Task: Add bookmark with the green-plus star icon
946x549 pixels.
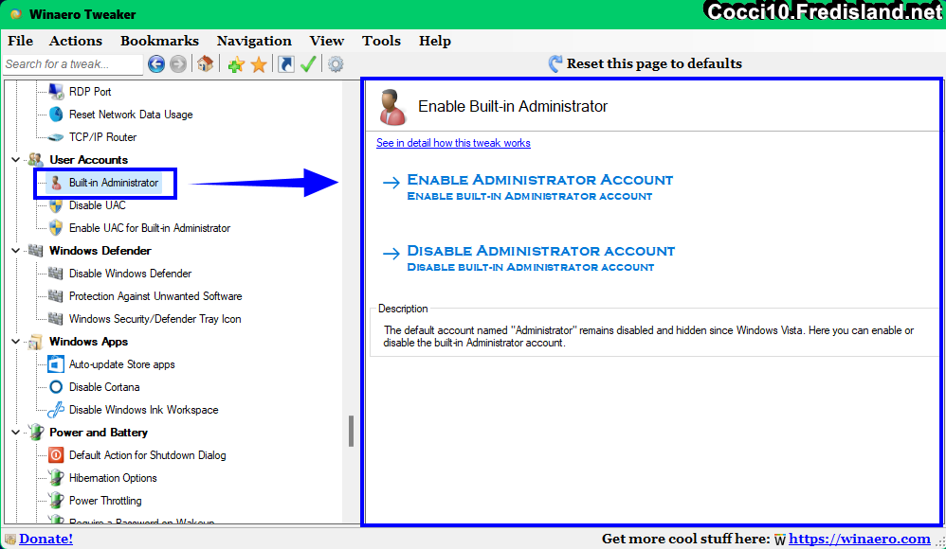Action: [x=236, y=63]
